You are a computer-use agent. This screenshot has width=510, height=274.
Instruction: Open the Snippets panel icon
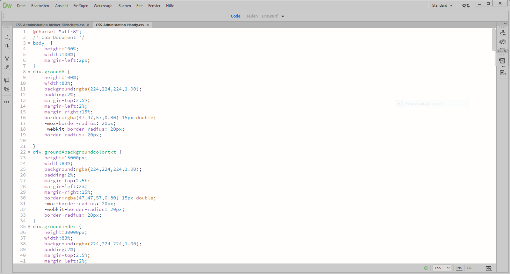(503, 73)
